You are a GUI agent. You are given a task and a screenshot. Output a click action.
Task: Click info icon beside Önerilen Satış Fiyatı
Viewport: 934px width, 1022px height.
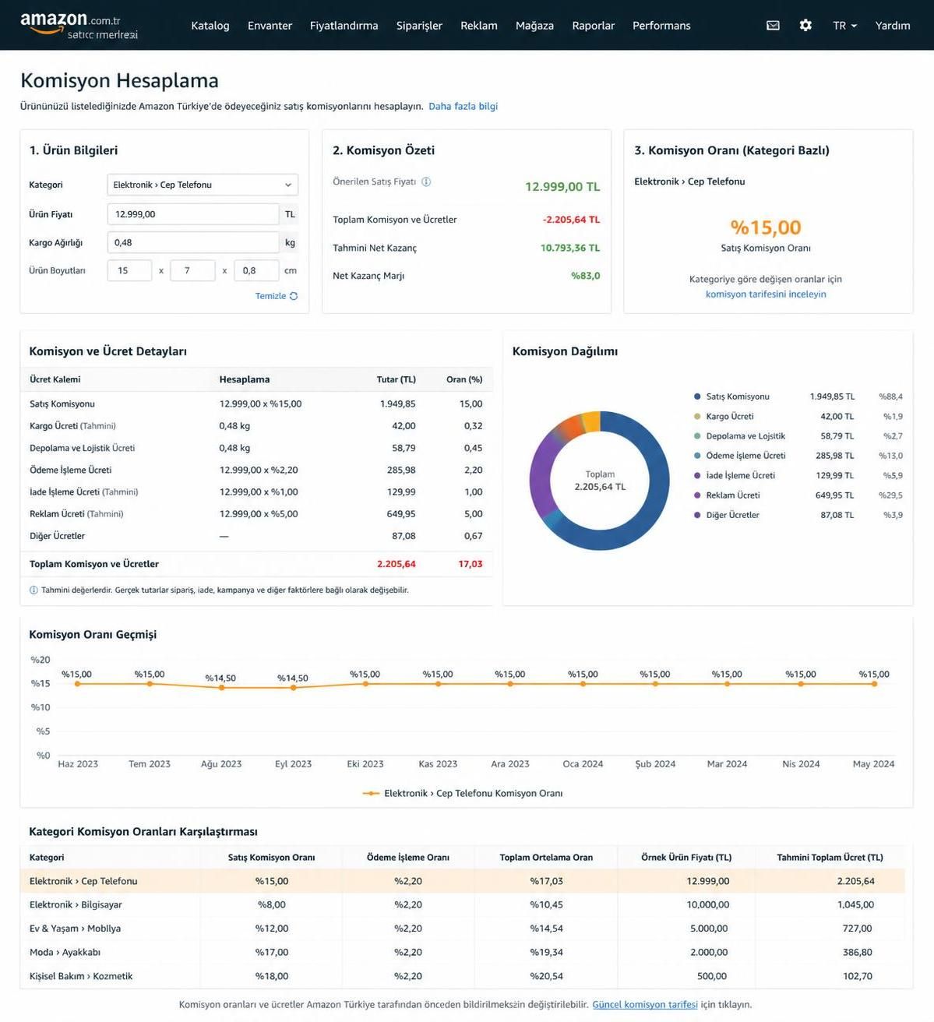(x=426, y=181)
